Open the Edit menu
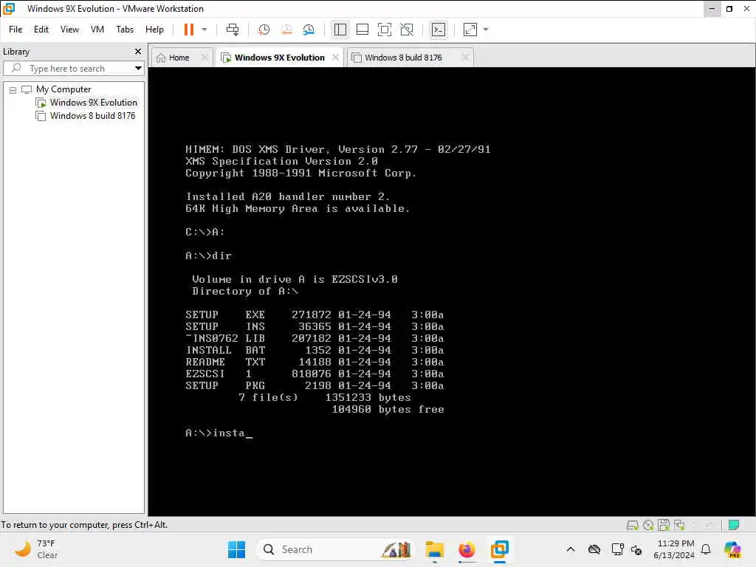 tap(41, 30)
